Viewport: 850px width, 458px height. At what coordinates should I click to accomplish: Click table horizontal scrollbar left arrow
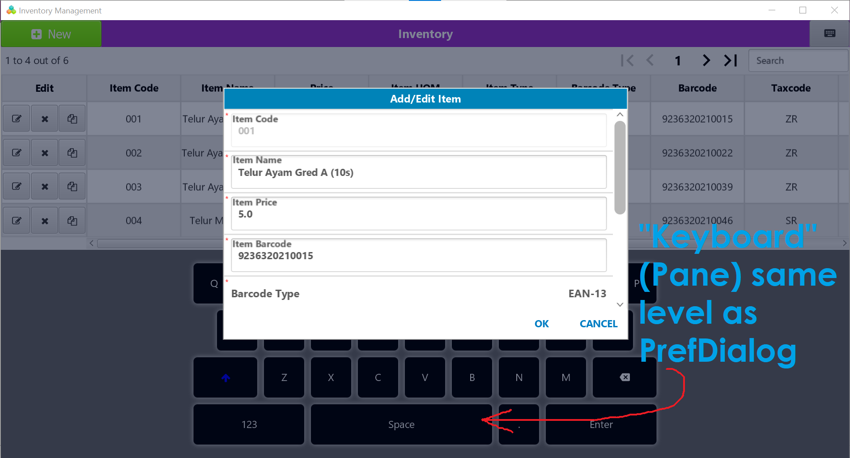92,243
